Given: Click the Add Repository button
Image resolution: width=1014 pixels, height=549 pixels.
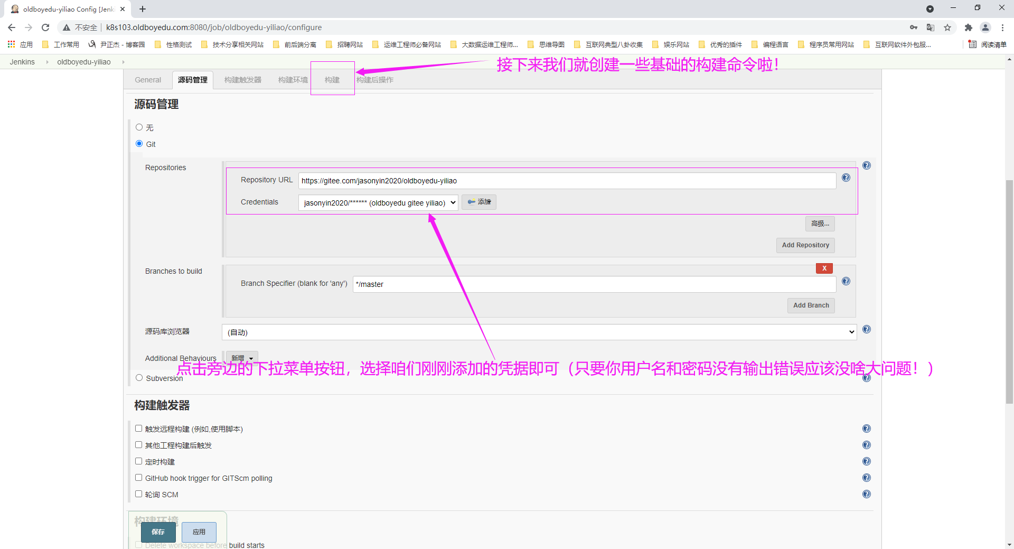Looking at the screenshot, I should click(x=805, y=245).
